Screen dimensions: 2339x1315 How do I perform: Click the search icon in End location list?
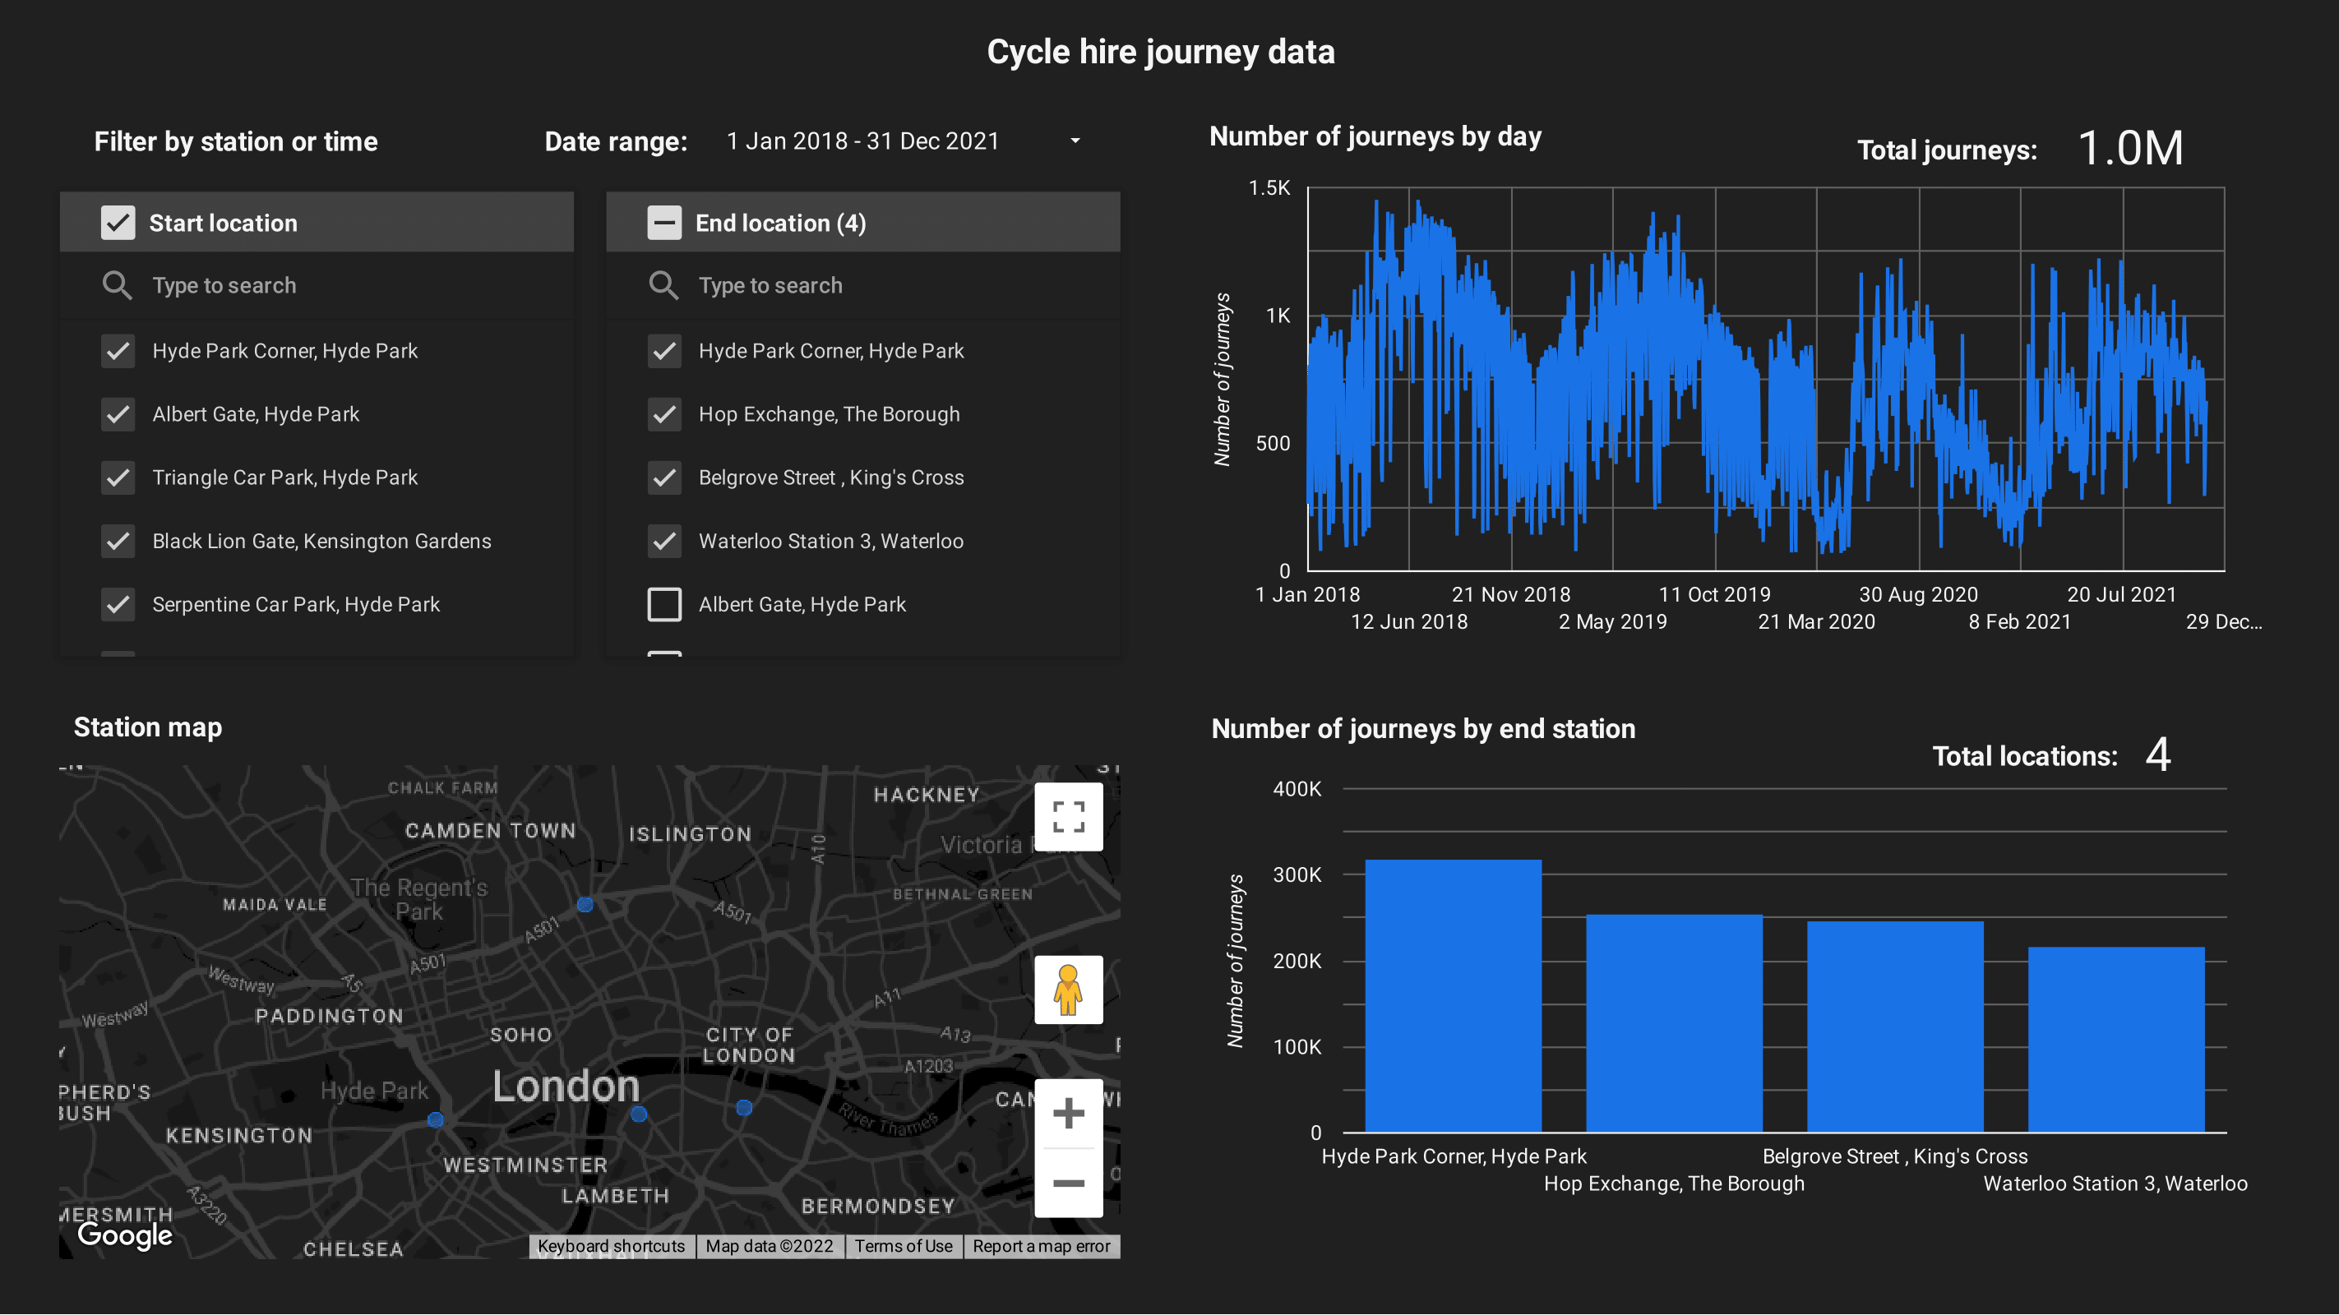click(663, 285)
